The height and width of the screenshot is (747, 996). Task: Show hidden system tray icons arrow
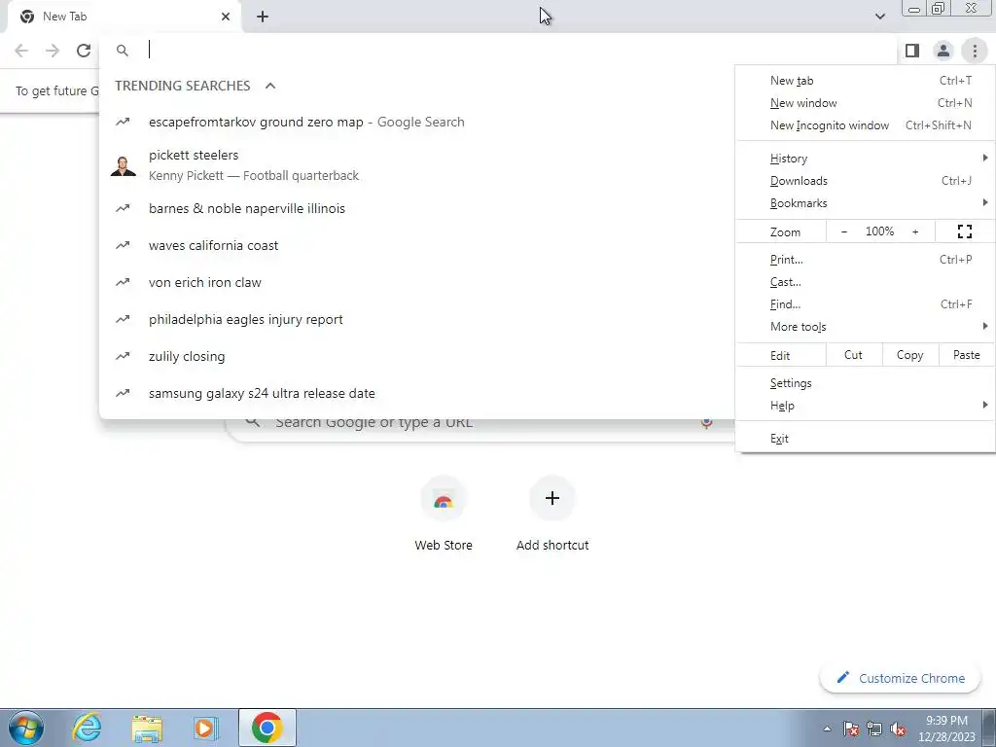pyautogui.click(x=827, y=729)
